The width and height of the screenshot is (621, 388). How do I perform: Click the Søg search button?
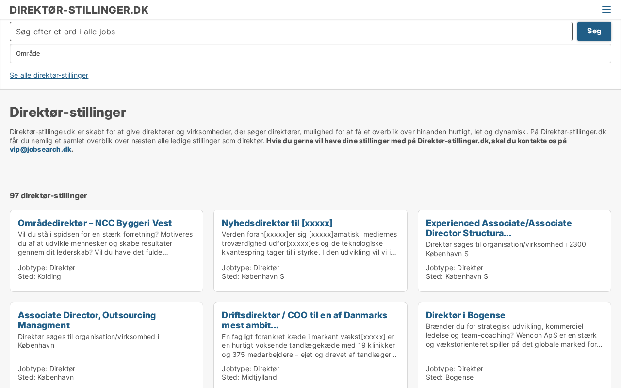(594, 32)
